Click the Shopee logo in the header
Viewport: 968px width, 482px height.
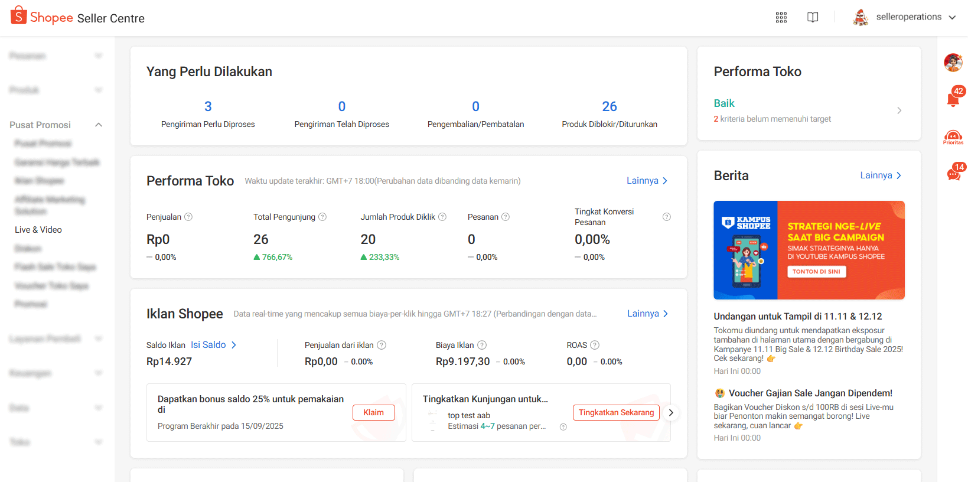click(42, 17)
